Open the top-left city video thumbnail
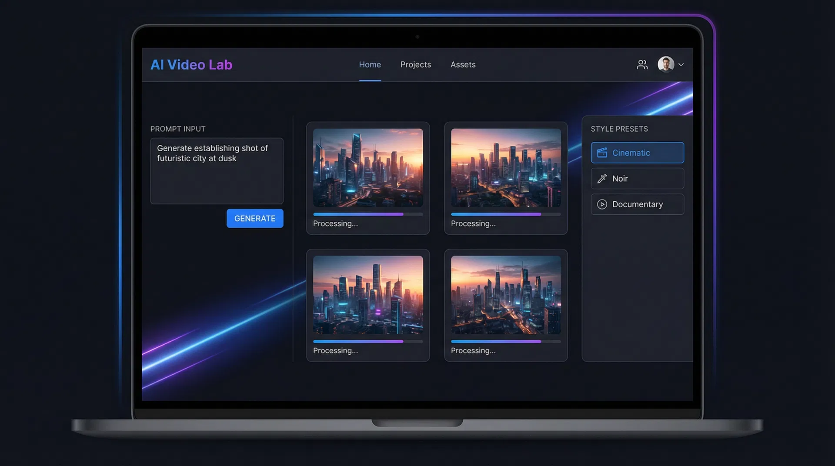Image resolution: width=835 pixels, height=466 pixels. coord(368,167)
